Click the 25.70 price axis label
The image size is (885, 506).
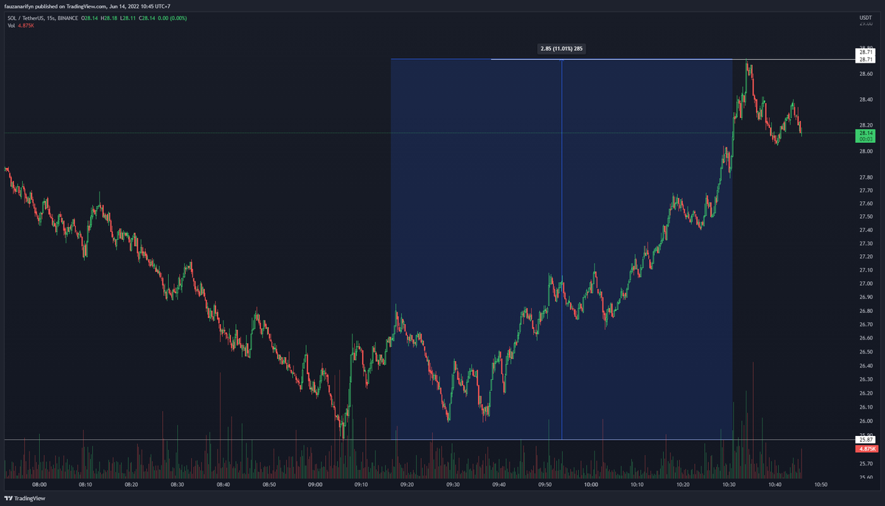tap(866, 463)
